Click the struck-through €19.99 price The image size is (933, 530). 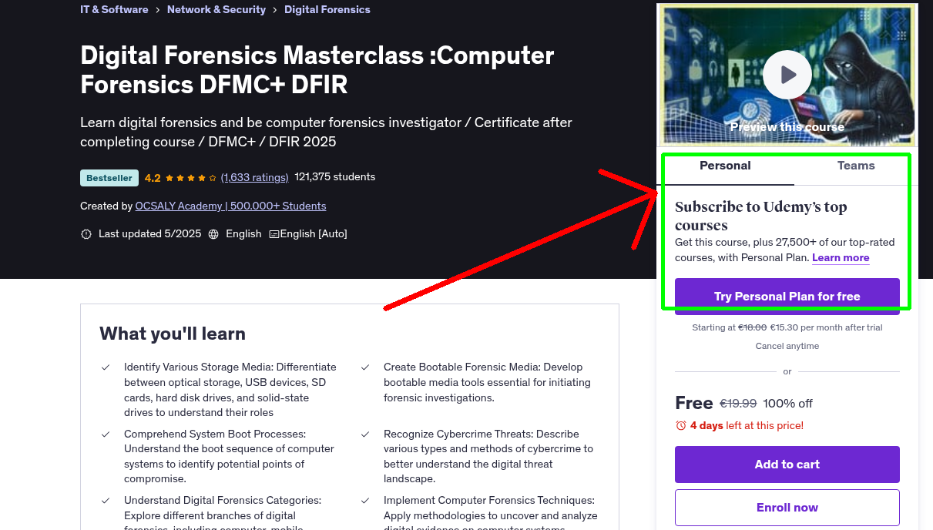pyautogui.click(x=738, y=404)
